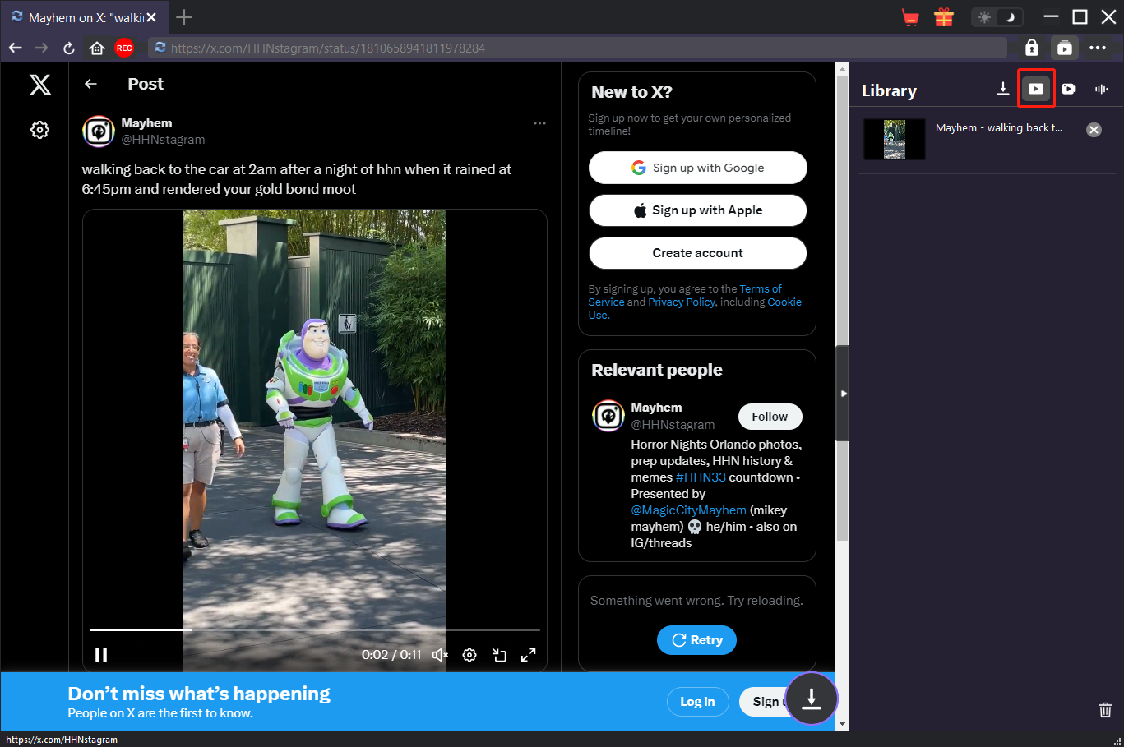The width and height of the screenshot is (1124, 747).
Task: Expand video to fullscreen
Action: [529, 655]
